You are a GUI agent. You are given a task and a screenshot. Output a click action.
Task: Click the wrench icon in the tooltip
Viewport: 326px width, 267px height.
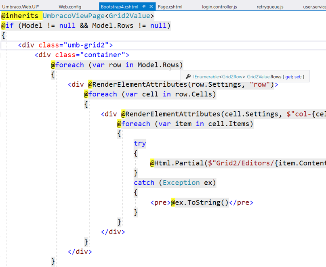188,77
